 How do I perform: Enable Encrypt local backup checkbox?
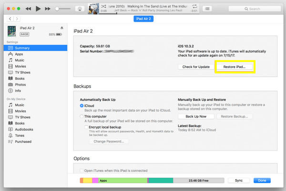pos(86,127)
